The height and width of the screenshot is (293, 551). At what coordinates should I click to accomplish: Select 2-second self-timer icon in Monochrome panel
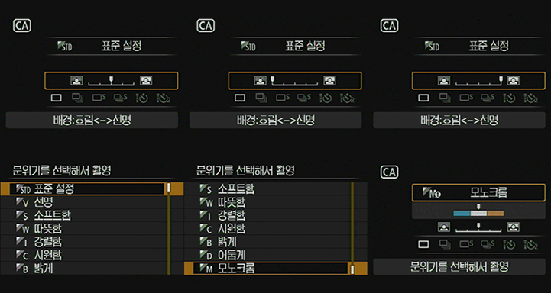pos(531,244)
